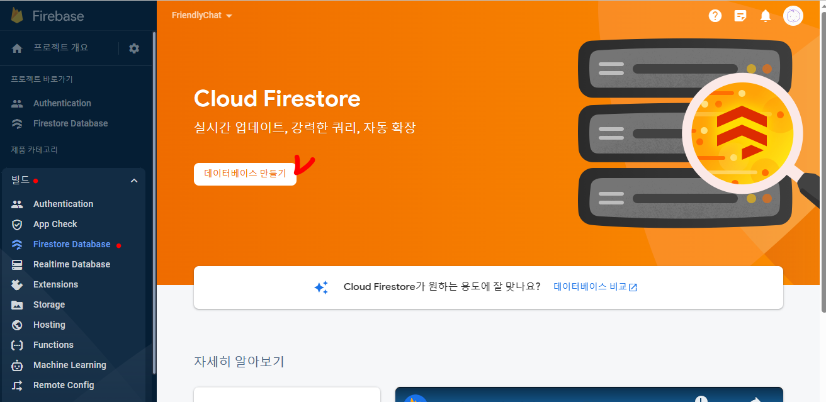Click the 빌드 section header

pyautogui.click(x=74, y=181)
